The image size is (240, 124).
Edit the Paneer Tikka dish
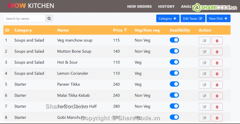click(x=205, y=85)
